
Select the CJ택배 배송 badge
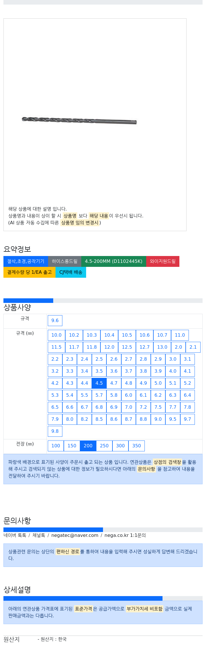[x=71, y=272]
